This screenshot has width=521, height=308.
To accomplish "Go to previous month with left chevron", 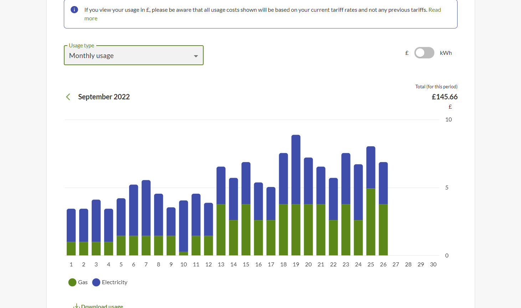I will (x=68, y=97).
